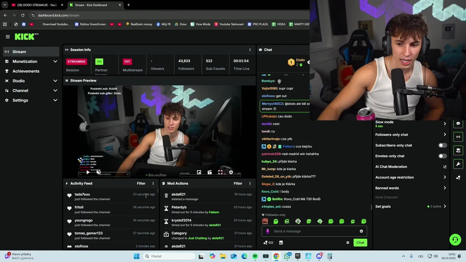The height and width of the screenshot is (262, 466).
Task: Unmute the stream preview audio
Action: pyautogui.click(x=98, y=172)
